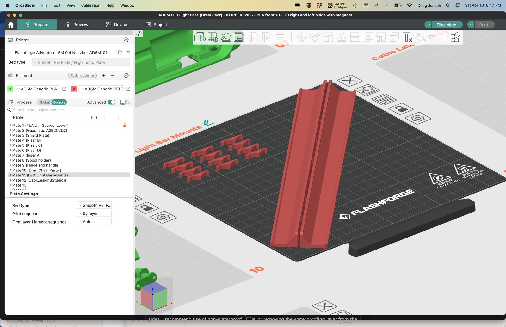Viewport: 506px width, 327px height.
Task: Toggle the Advanced mode switch
Action: pyautogui.click(x=112, y=102)
